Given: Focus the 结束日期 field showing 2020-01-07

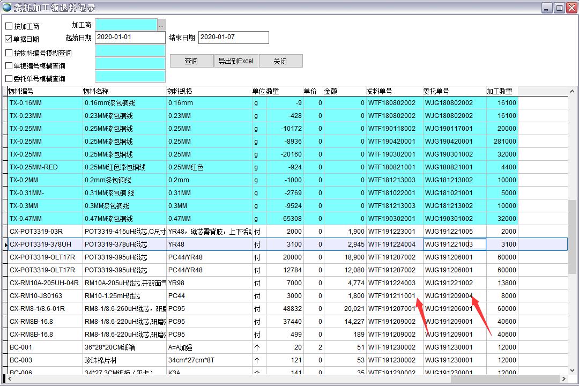Looking at the screenshot, I should coord(233,38).
